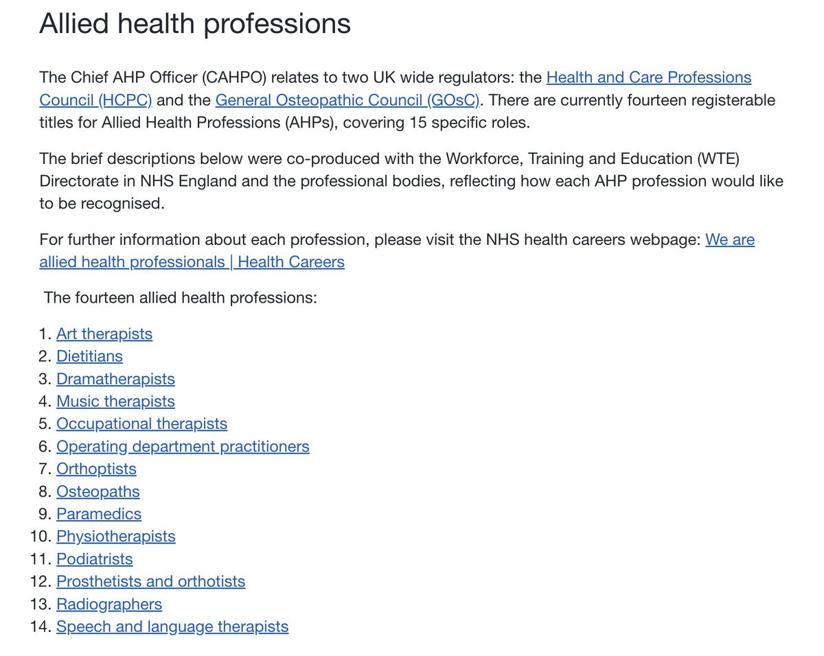
Task: Open the Music therapists link
Action: pyautogui.click(x=115, y=401)
